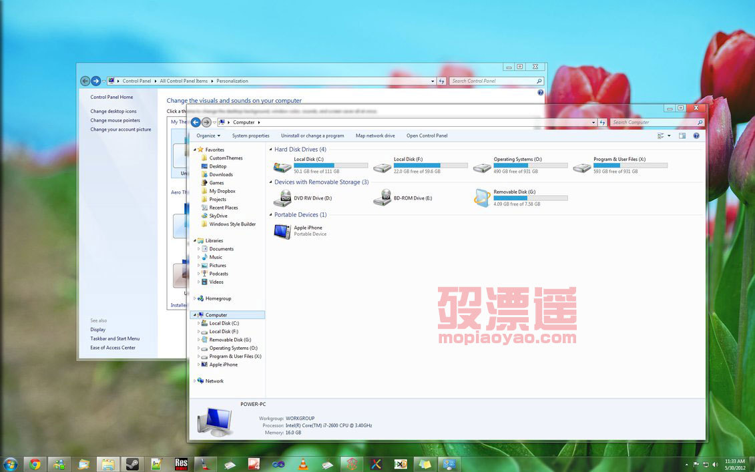Select SkyDrive in Favorites

coord(218,216)
